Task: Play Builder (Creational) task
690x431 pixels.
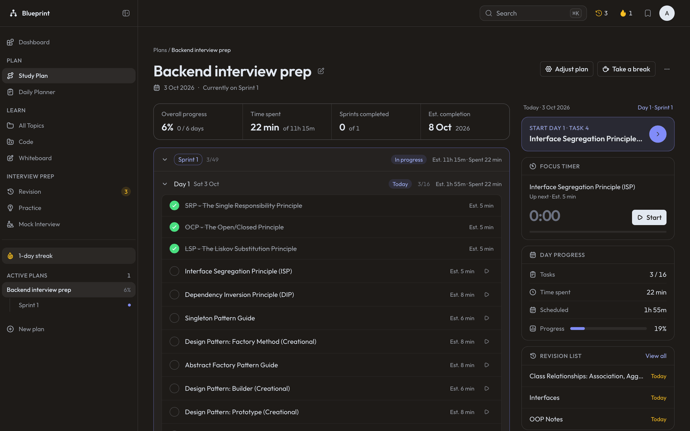Action: pos(487,388)
